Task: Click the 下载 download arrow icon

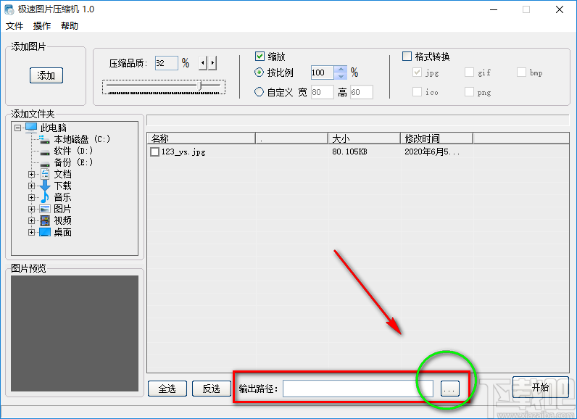Action: [x=45, y=186]
